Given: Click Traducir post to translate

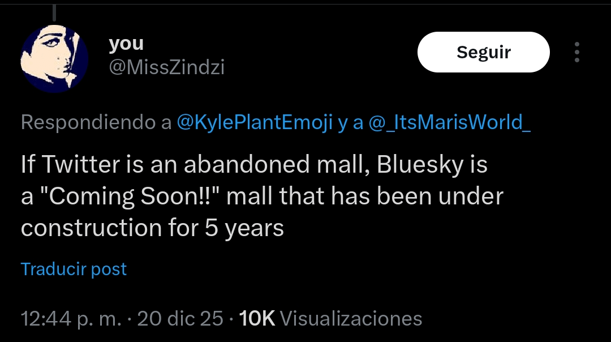Looking at the screenshot, I should 74,269.
